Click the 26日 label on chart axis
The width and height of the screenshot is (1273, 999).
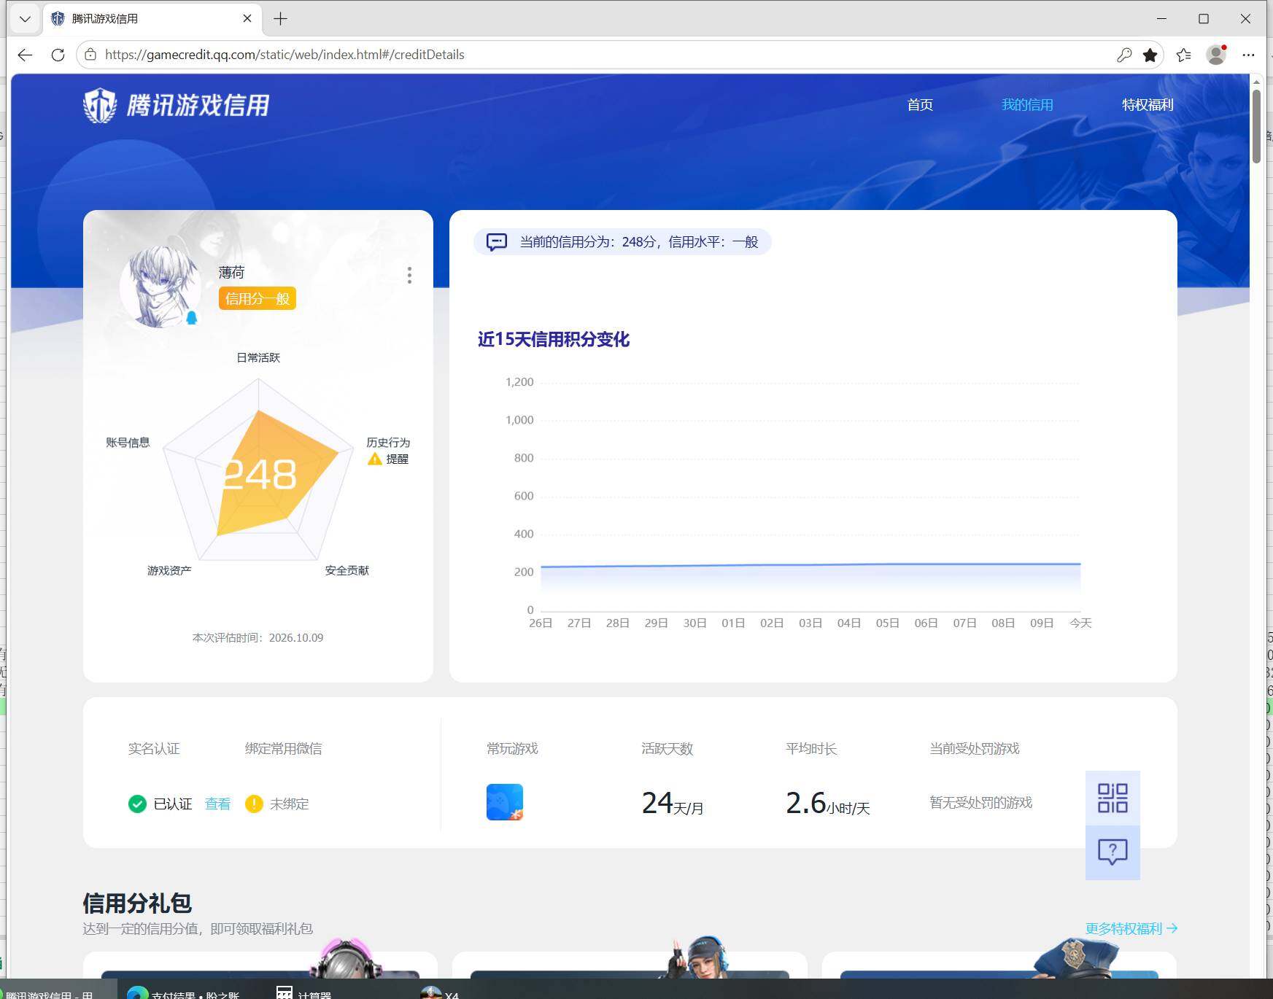pyautogui.click(x=541, y=623)
